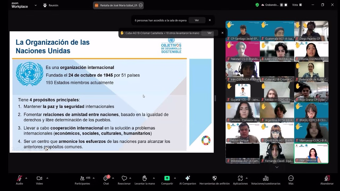Click Ver for waiting room notification
The width and height of the screenshot is (340, 191).
[197, 20]
